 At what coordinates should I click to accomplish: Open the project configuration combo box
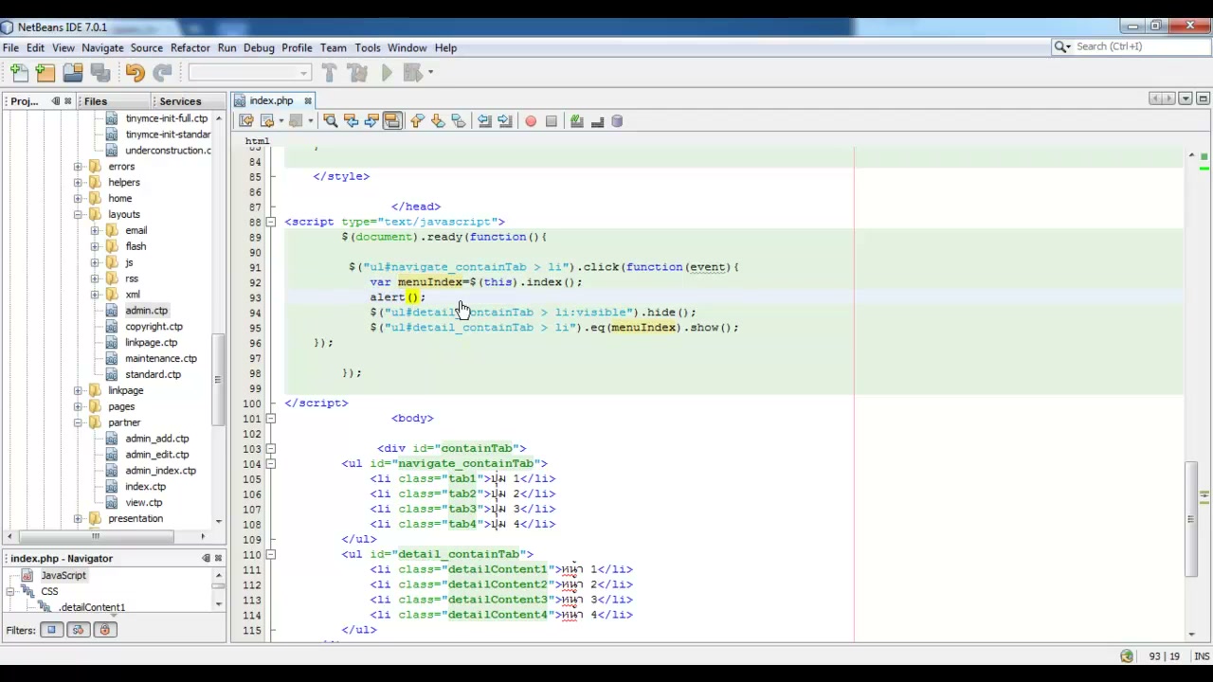click(249, 72)
